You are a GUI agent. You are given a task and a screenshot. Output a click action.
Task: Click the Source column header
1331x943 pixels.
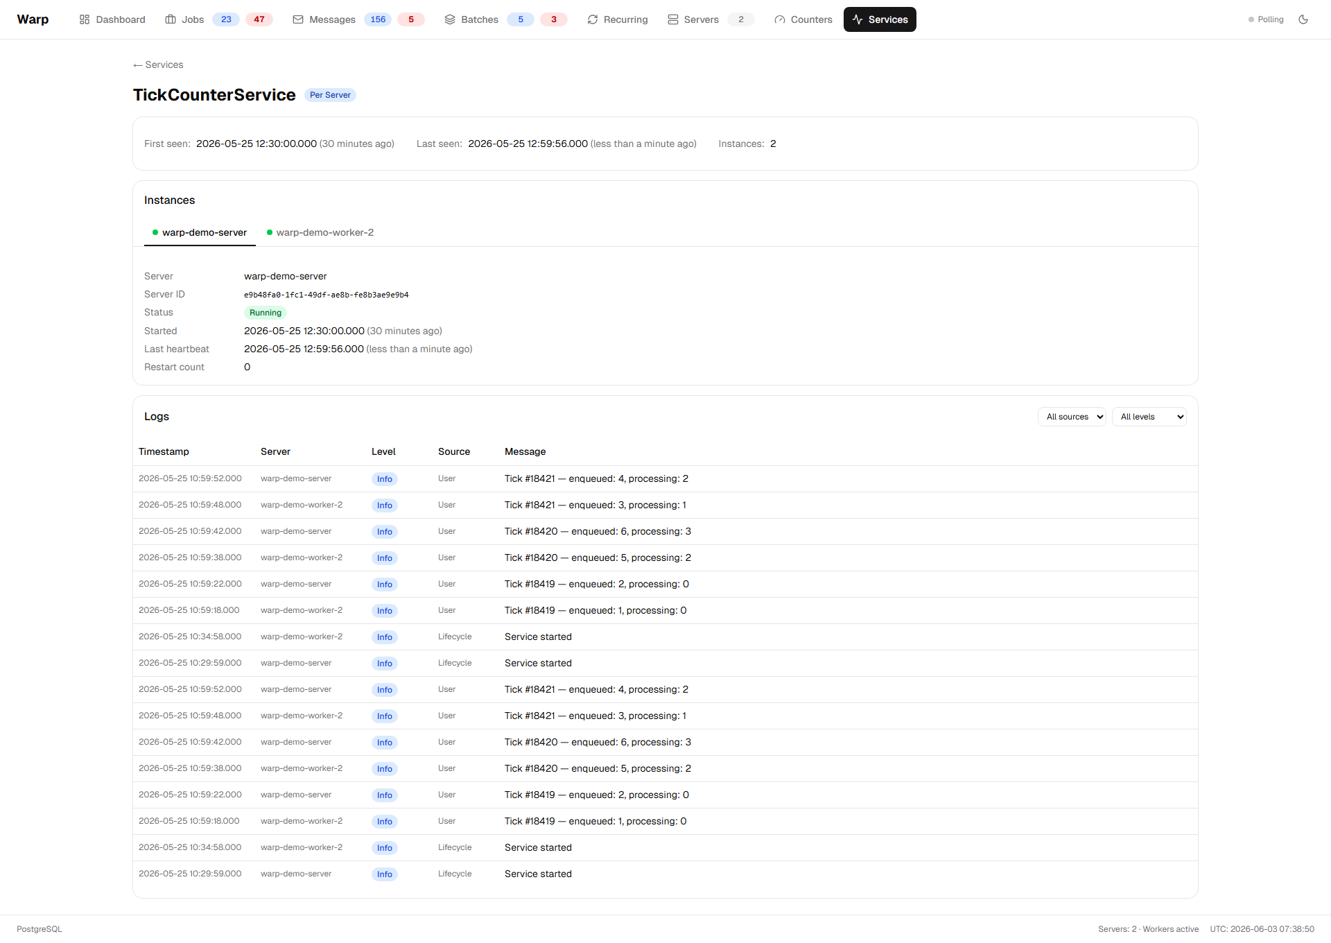point(454,451)
